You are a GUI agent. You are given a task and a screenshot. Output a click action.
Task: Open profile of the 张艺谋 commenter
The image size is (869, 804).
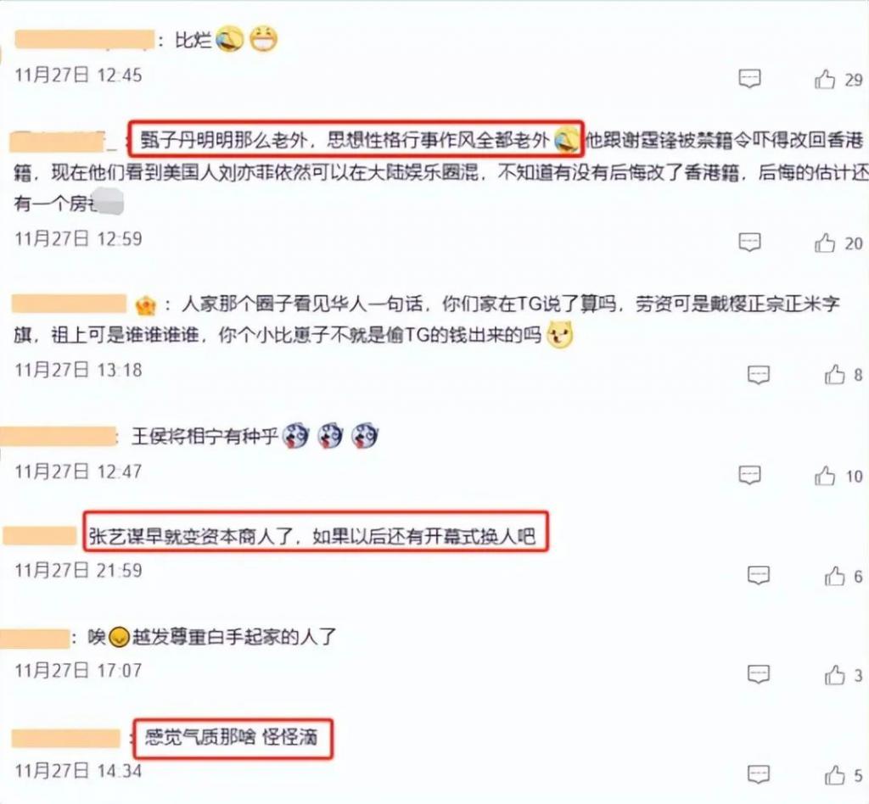point(39,536)
